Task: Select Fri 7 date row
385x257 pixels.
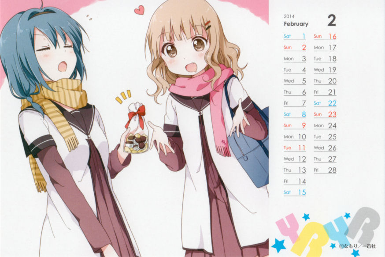Action: coord(295,103)
